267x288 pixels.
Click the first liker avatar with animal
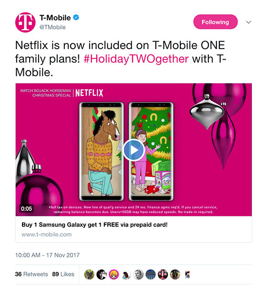89,274
